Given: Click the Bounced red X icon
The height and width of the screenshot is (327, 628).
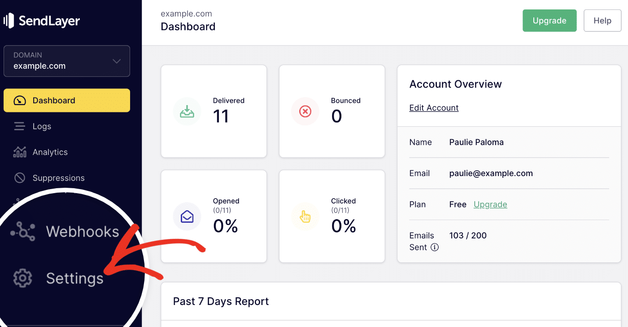Looking at the screenshot, I should (x=305, y=111).
